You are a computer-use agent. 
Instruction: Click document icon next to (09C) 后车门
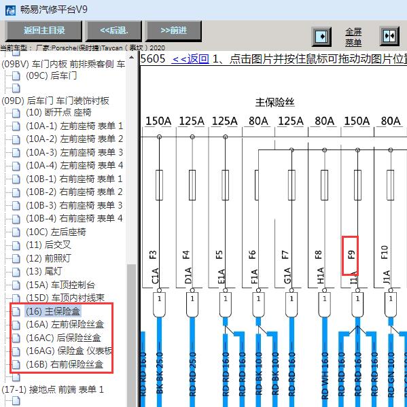[x=16, y=76]
